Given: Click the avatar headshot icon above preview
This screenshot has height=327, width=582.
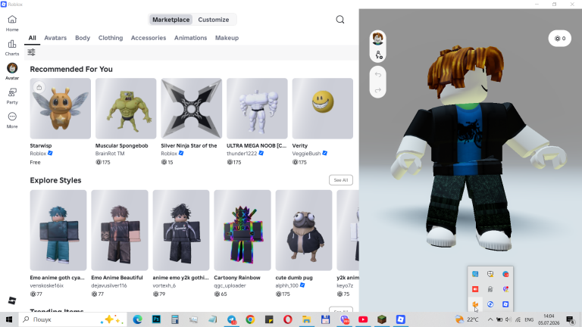Looking at the screenshot, I should click(x=378, y=38).
